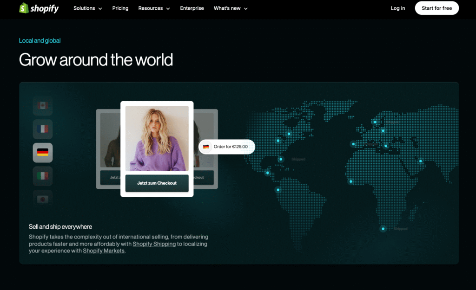The width and height of the screenshot is (476, 290).
Task: Open the Solutions menu
Action: pos(87,8)
